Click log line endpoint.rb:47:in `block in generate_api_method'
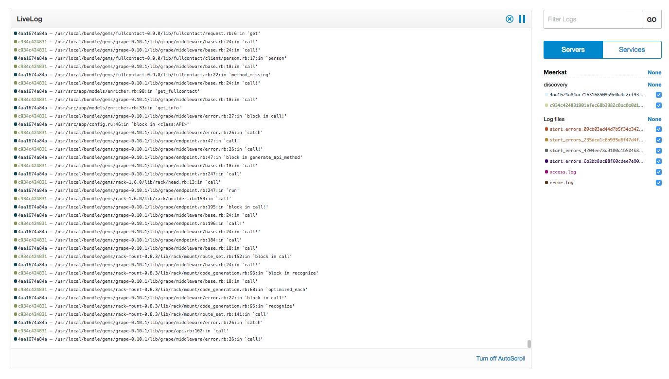669x379 pixels. (158, 157)
